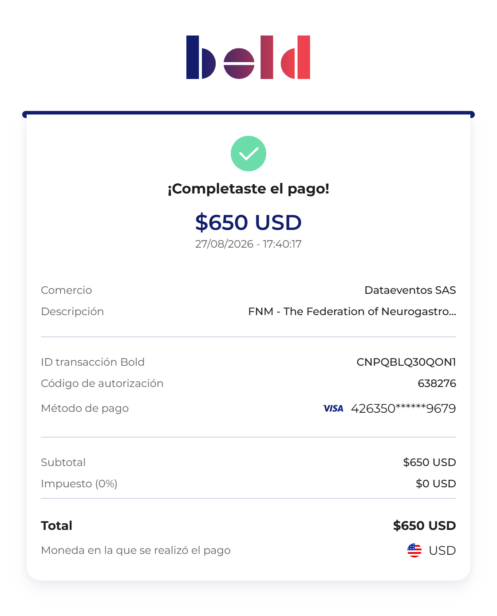Viewport: 497px width, 616px height.
Task: Click the Bold logo at top
Action: [x=248, y=57]
